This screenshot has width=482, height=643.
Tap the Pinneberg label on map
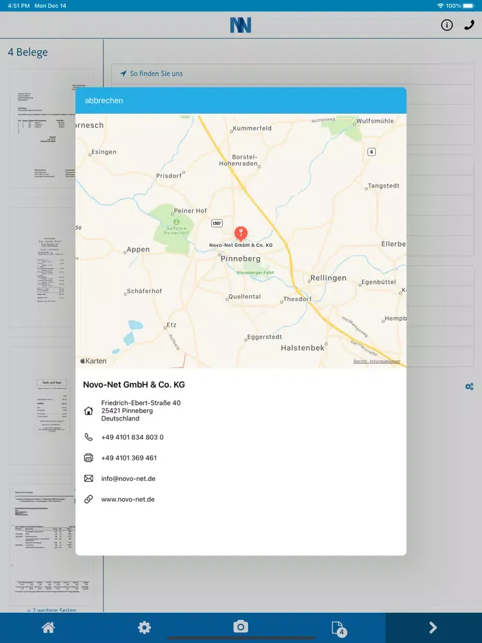point(240,258)
